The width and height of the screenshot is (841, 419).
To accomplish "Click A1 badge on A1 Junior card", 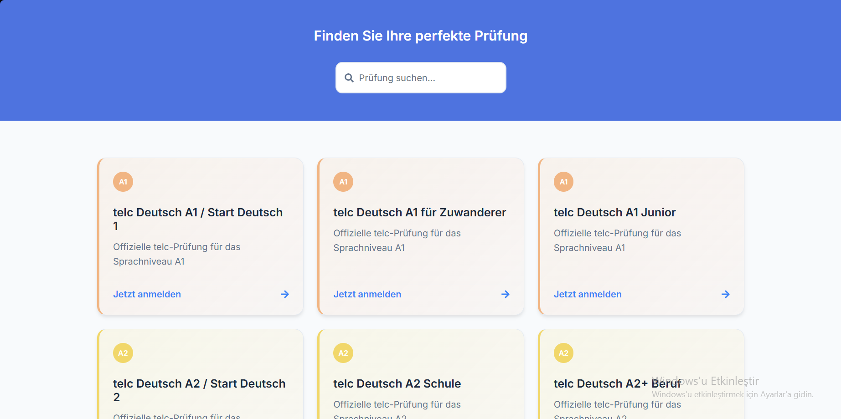I will point(563,182).
